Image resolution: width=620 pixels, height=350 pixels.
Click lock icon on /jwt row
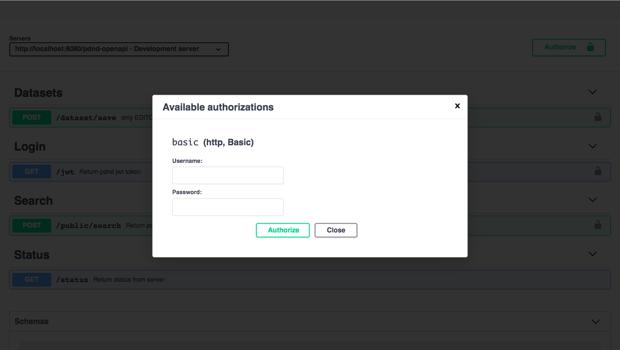tap(598, 171)
